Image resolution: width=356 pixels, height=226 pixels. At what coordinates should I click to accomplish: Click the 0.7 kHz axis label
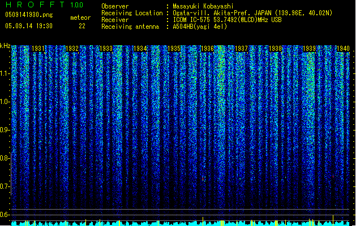tap(5, 186)
